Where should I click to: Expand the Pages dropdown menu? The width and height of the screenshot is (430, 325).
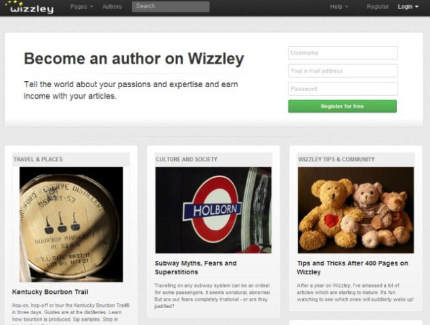tap(81, 7)
